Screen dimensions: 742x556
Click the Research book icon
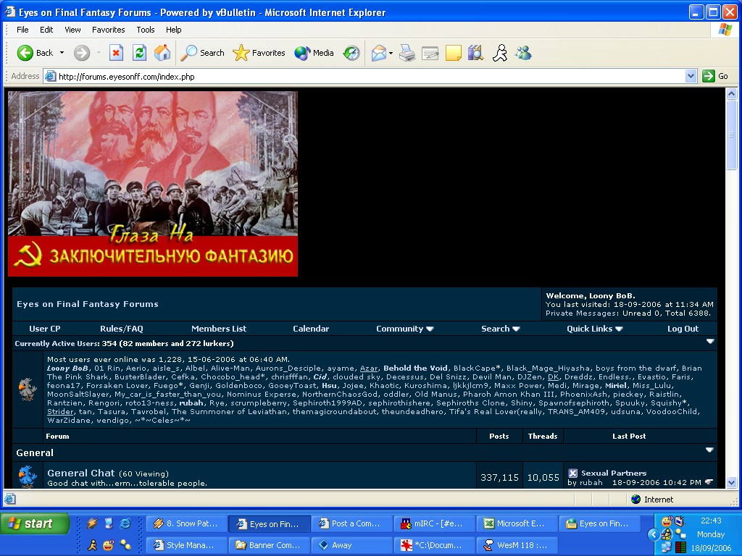tap(475, 53)
